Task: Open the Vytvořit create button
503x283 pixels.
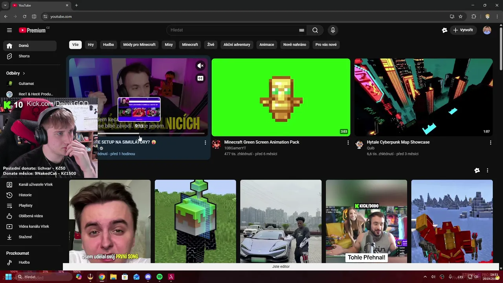Action: [x=463, y=30]
